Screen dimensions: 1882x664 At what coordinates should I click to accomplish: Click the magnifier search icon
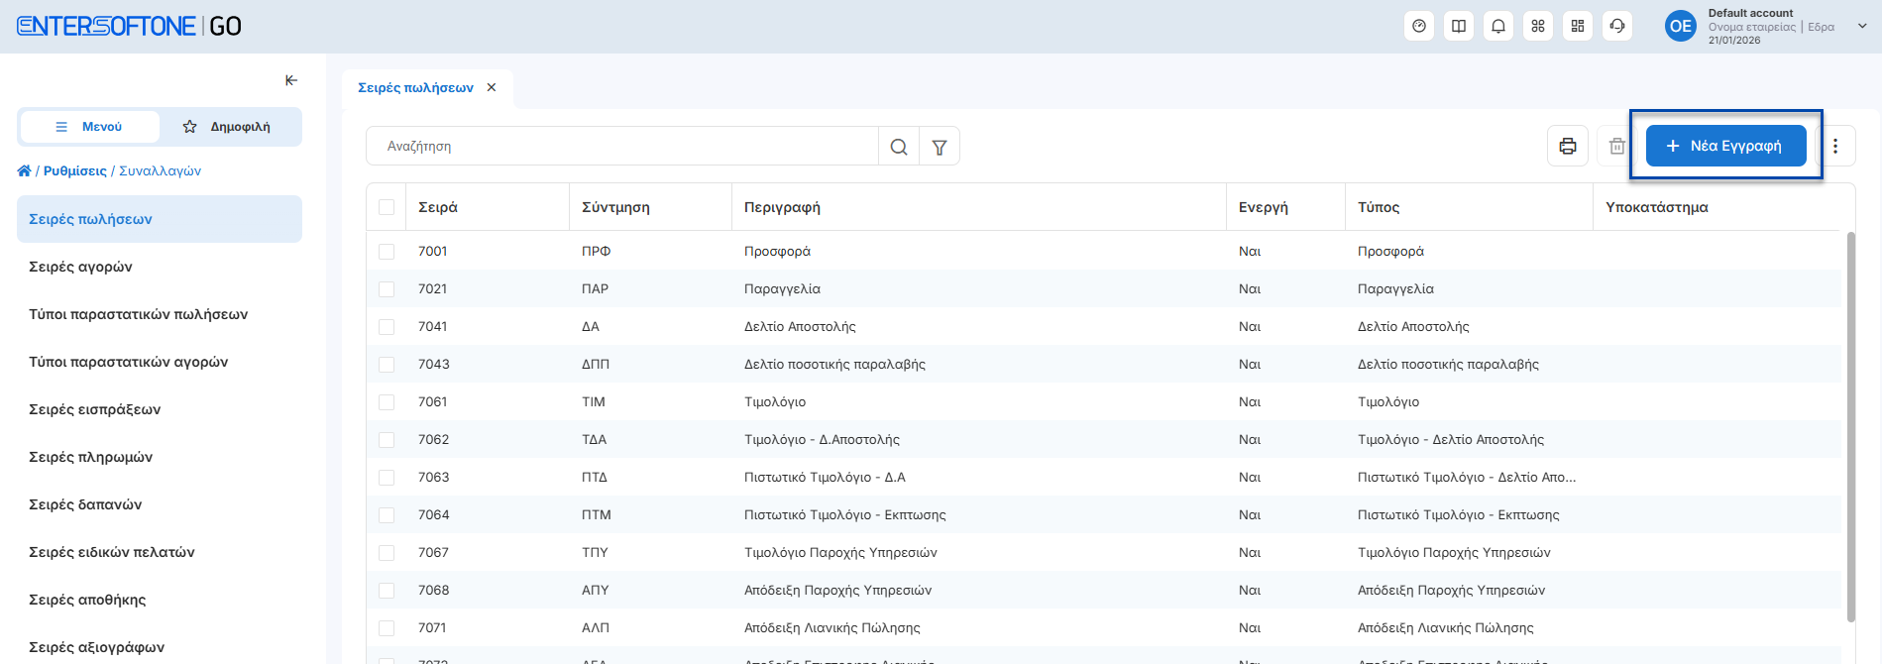899,147
